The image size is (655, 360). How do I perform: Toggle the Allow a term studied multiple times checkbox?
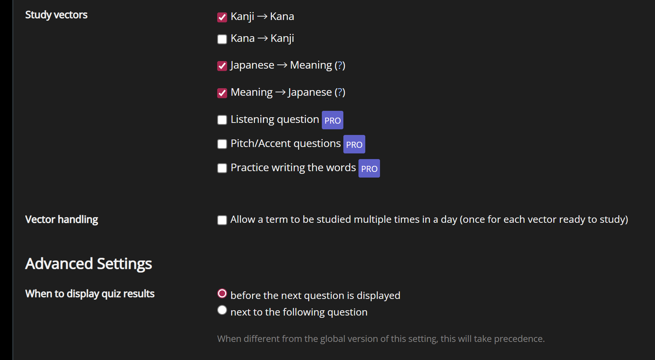[x=222, y=220]
